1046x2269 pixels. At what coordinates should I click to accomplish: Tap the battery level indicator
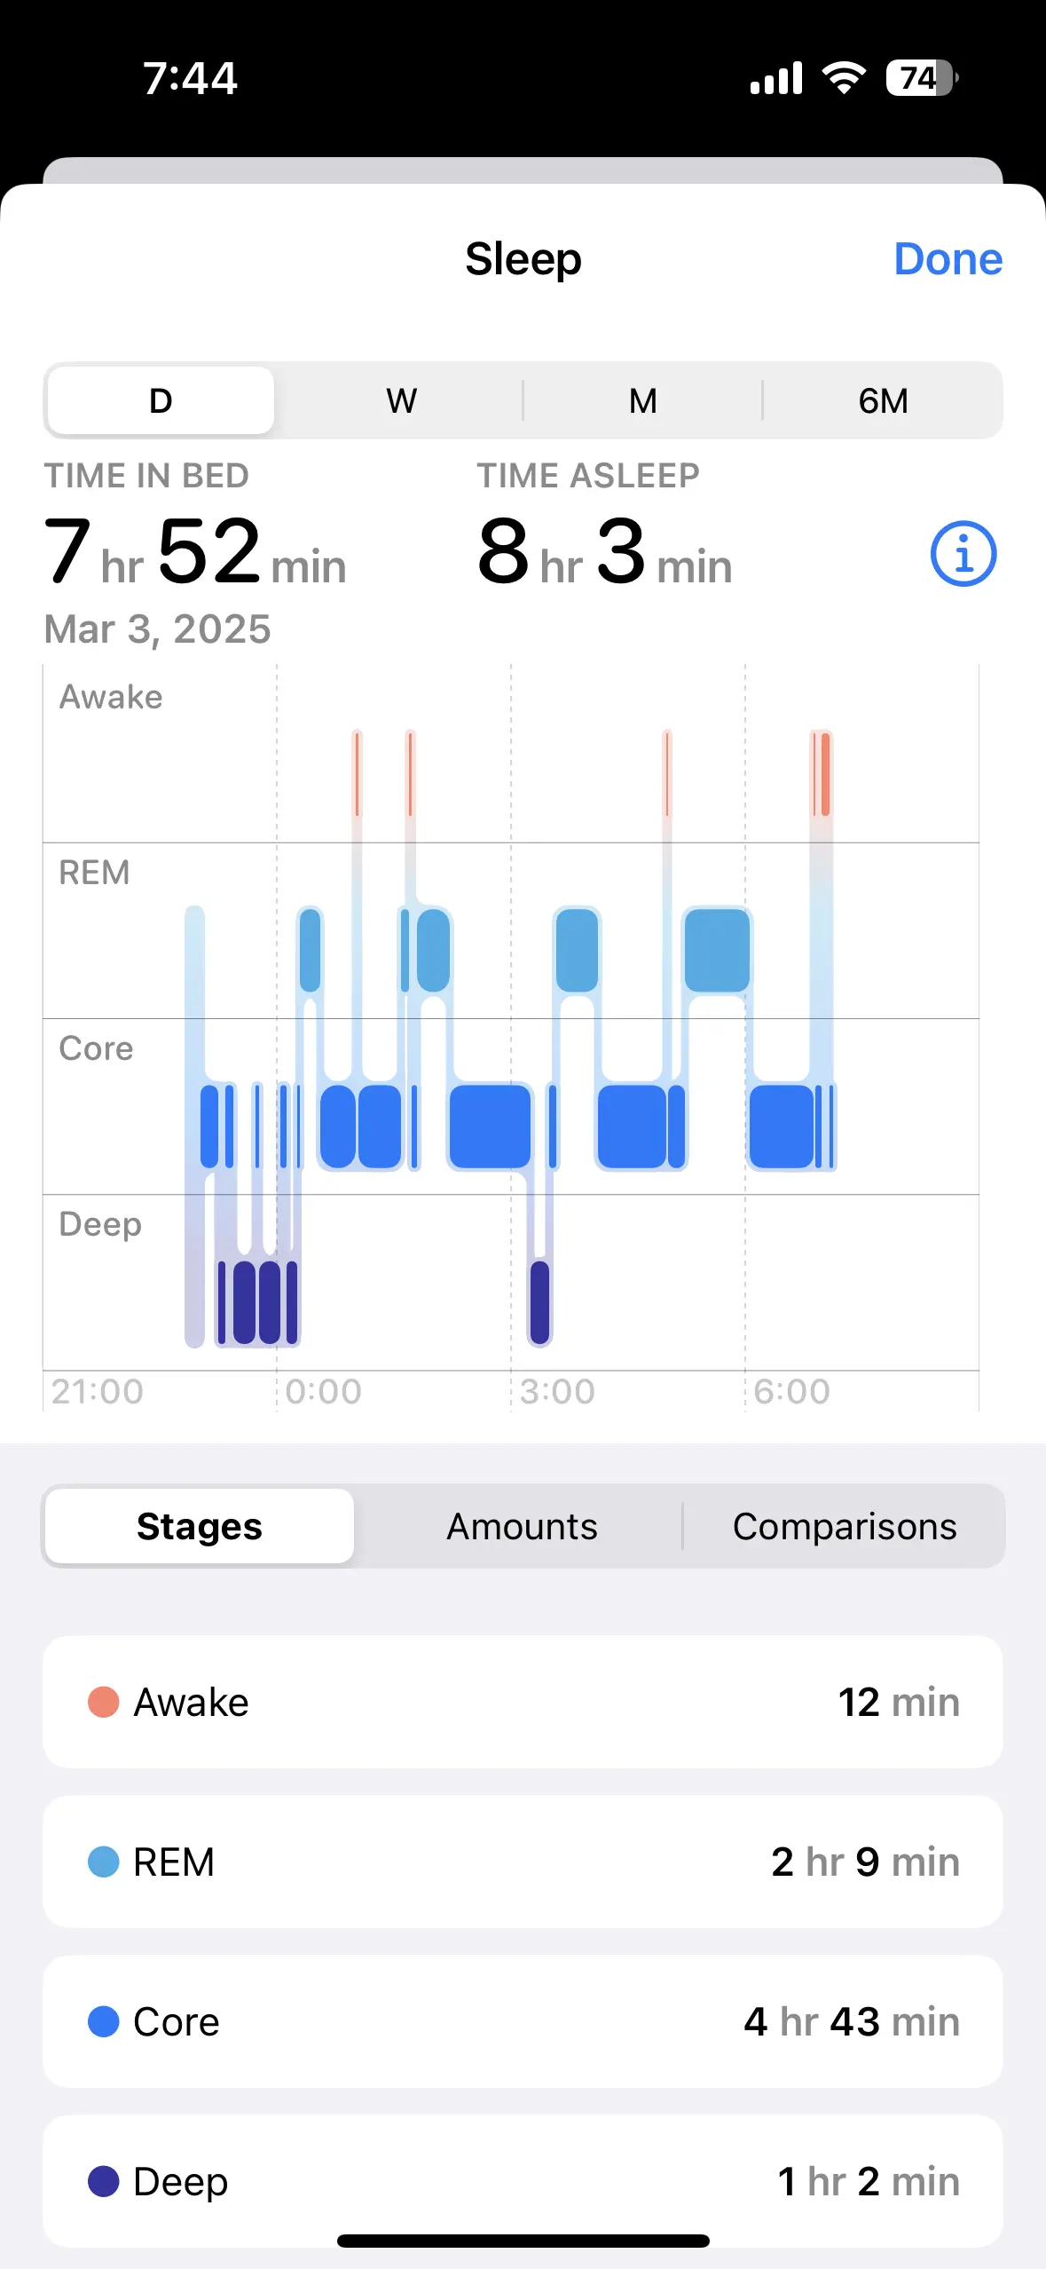922,78
